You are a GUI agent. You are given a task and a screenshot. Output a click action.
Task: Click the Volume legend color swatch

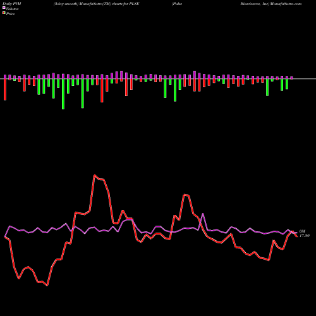pyautogui.click(x=4, y=8)
